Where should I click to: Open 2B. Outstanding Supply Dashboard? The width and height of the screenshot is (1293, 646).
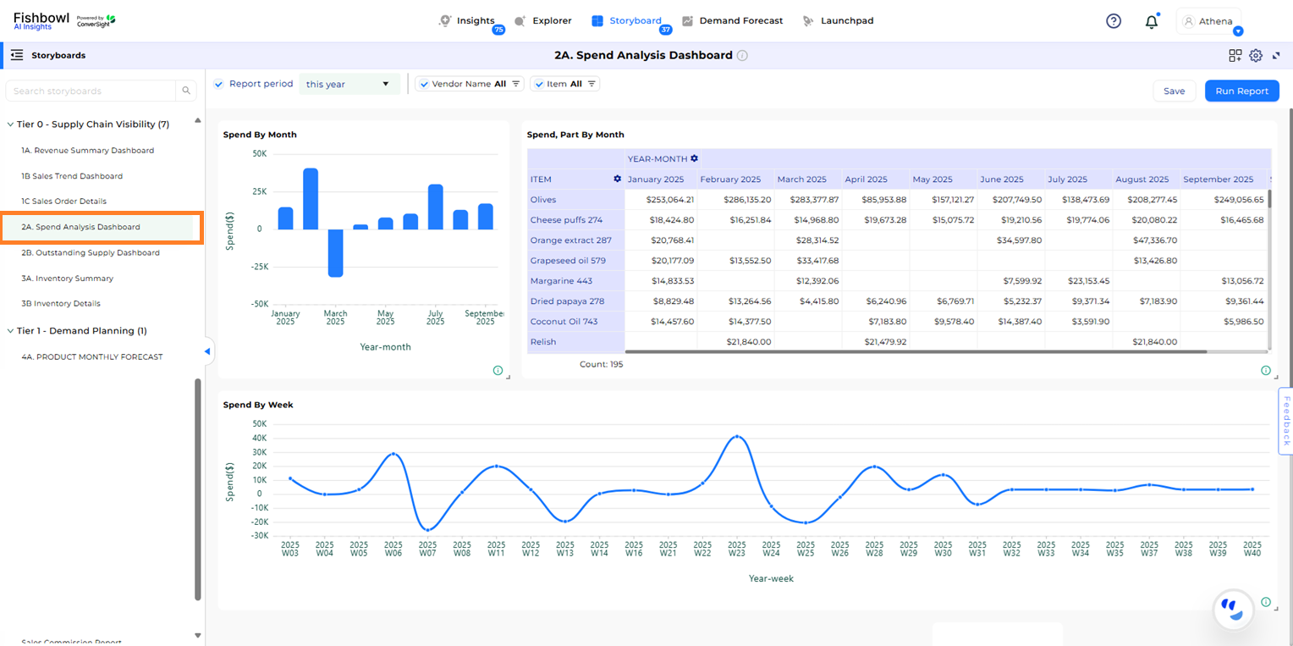(x=91, y=253)
